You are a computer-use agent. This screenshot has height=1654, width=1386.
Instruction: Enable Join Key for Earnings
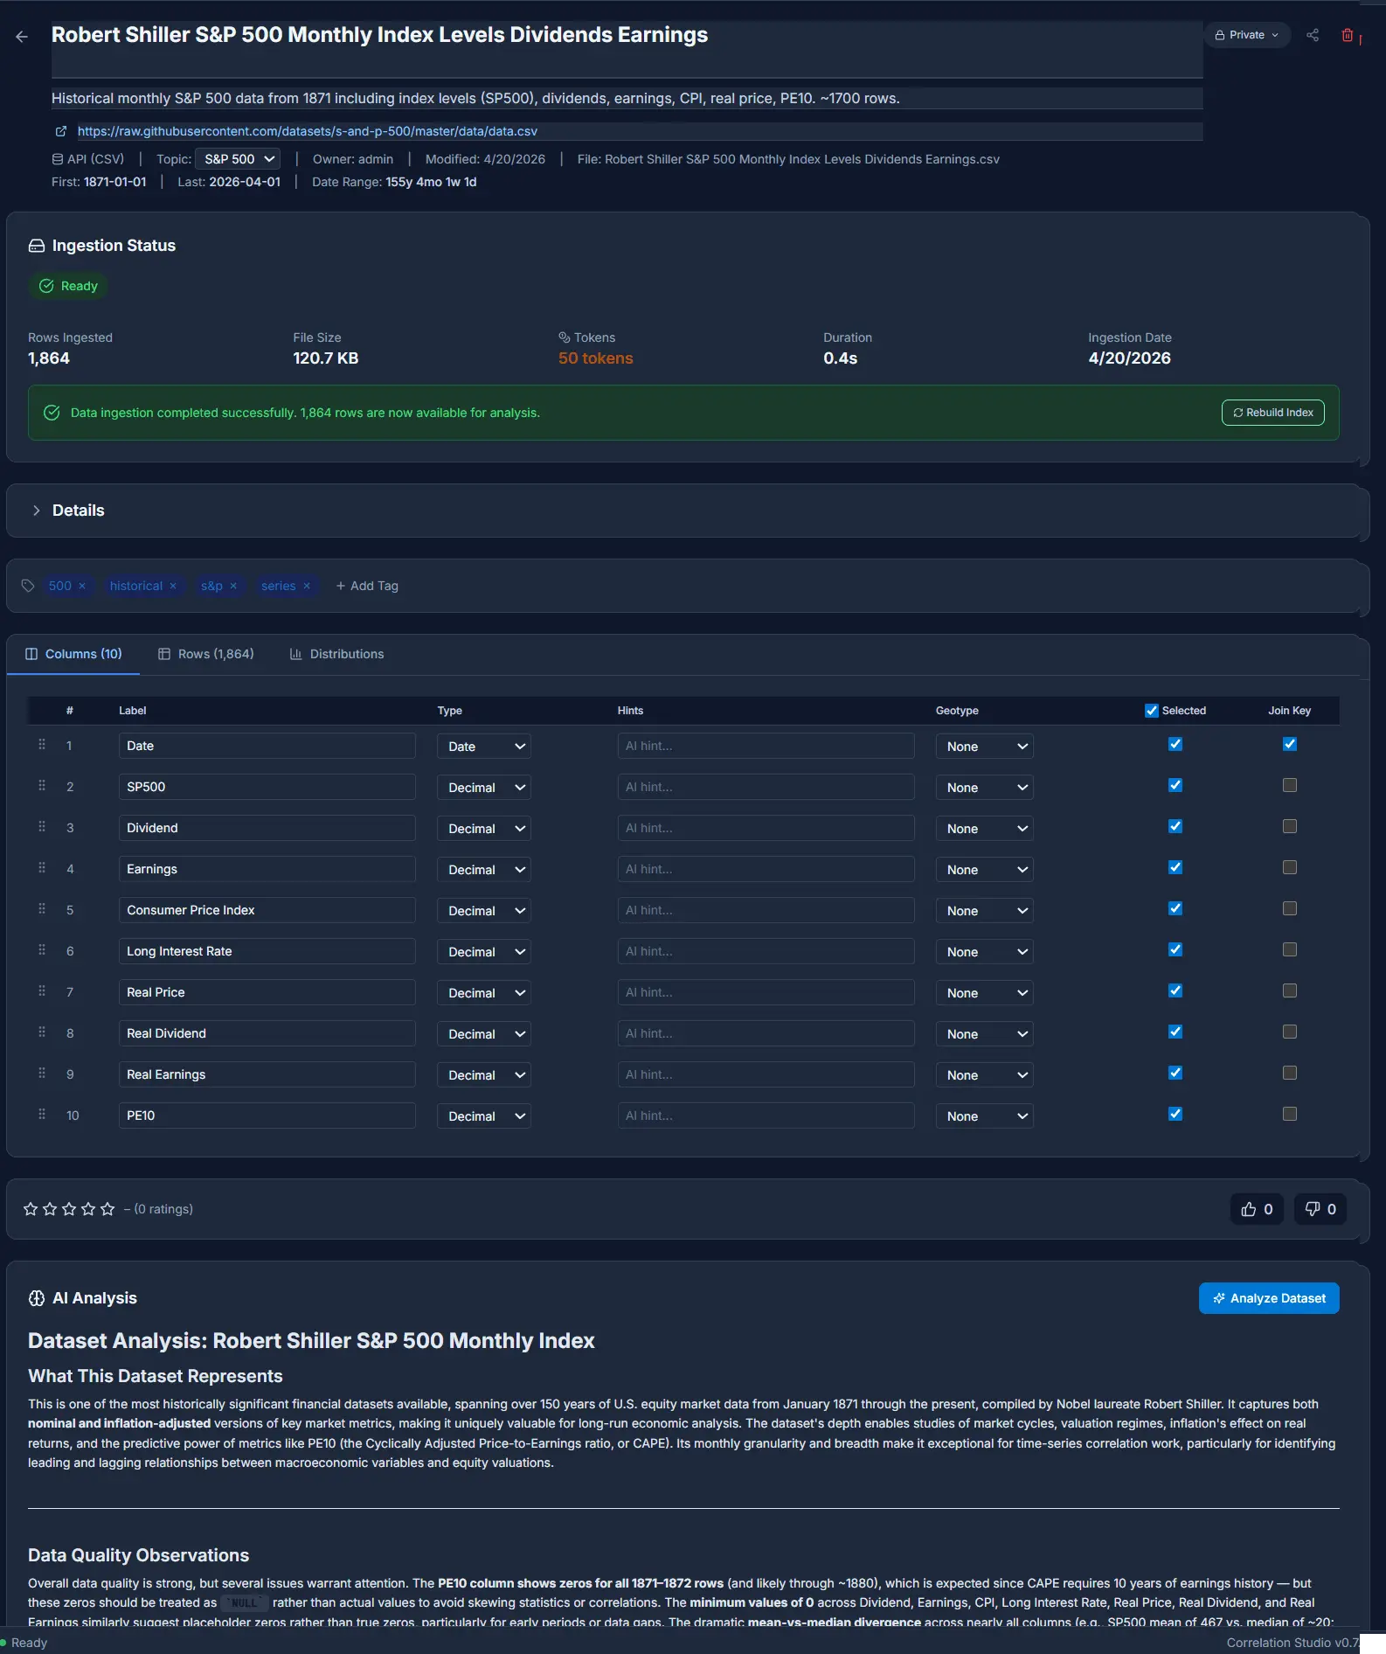point(1290,867)
